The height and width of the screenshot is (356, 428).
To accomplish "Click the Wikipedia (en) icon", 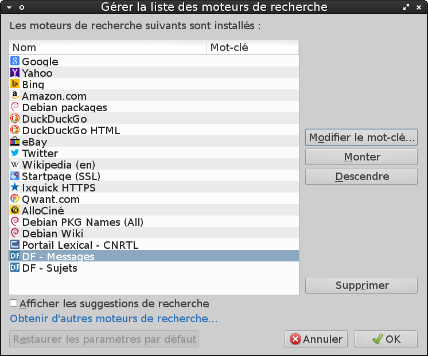I will 15,165.
